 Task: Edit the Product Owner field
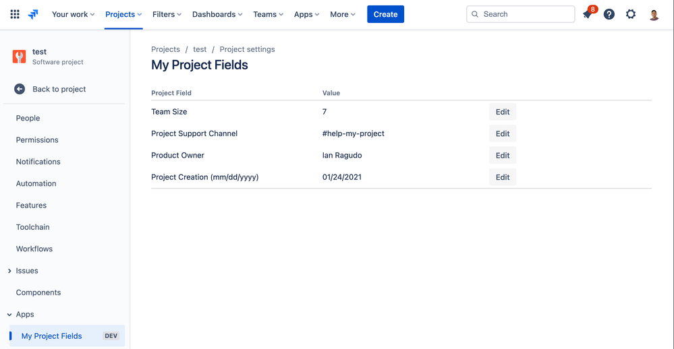pos(503,156)
